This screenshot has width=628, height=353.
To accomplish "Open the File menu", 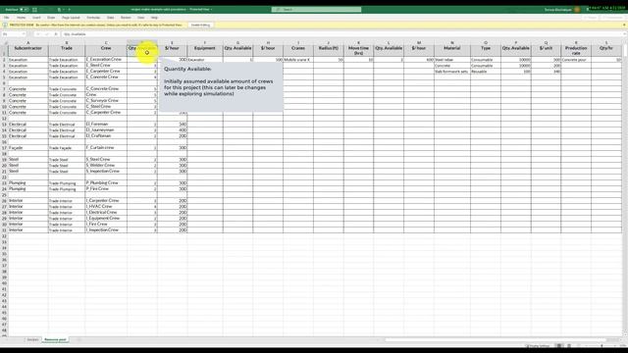I will pyautogui.click(x=7, y=18).
